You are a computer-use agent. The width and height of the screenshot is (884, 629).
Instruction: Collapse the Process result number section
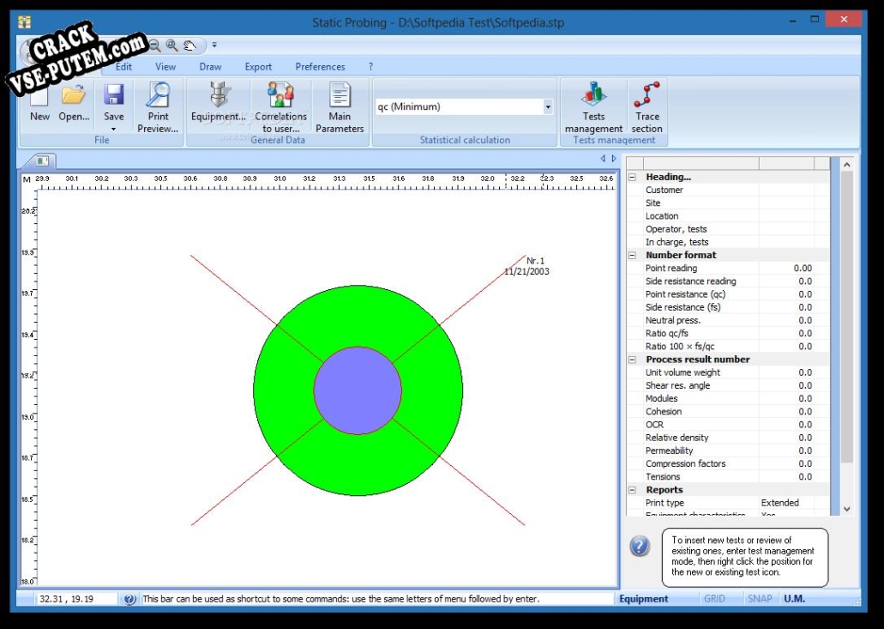[x=632, y=360]
